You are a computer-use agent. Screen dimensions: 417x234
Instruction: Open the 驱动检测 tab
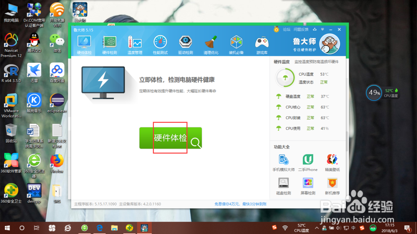click(186, 45)
